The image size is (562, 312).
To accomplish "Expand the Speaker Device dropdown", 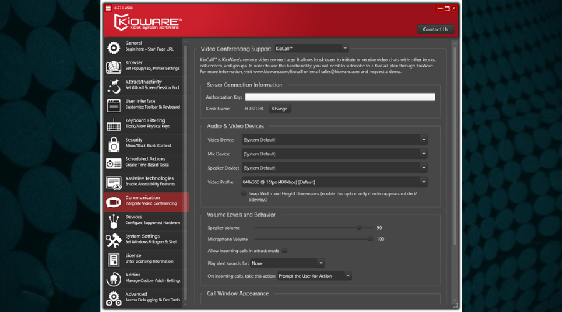I will pos(334,168).
